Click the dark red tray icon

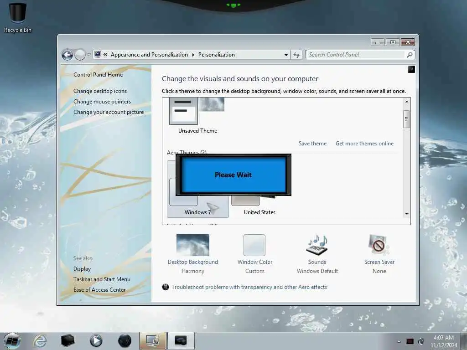(x=410, y=341)
